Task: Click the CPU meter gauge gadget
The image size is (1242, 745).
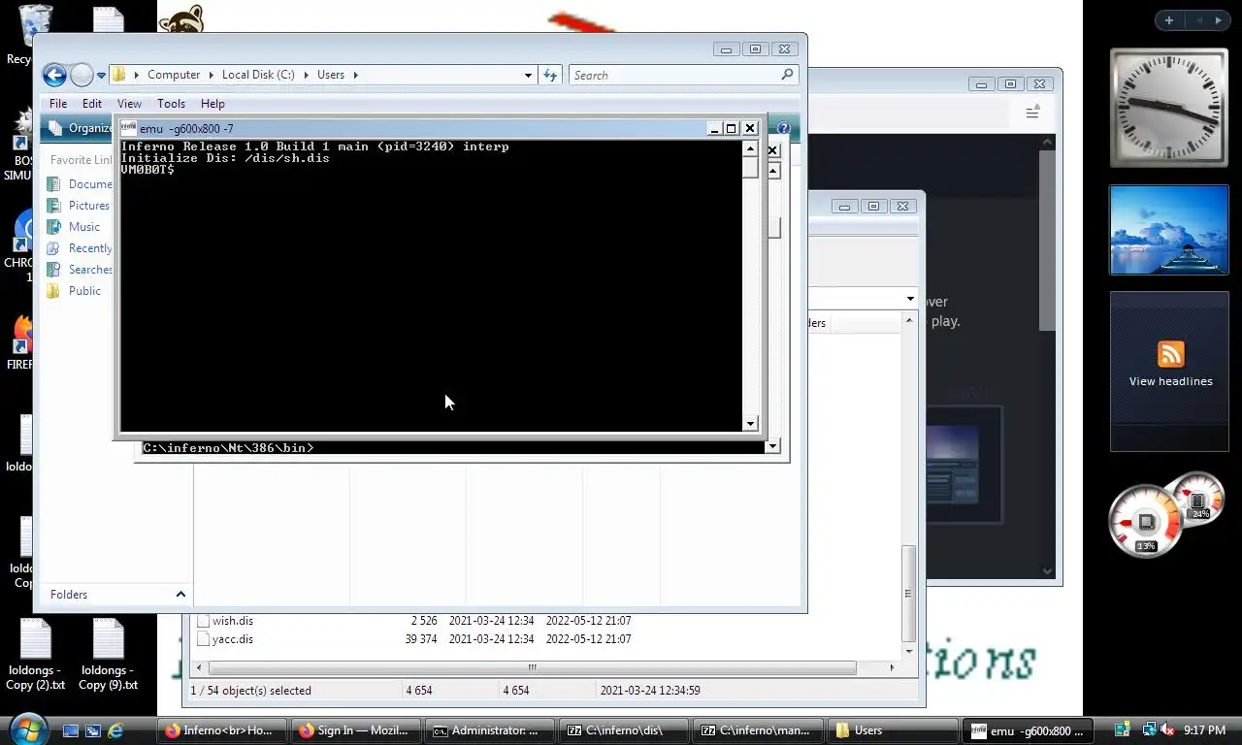Action: pos(1146,522)
